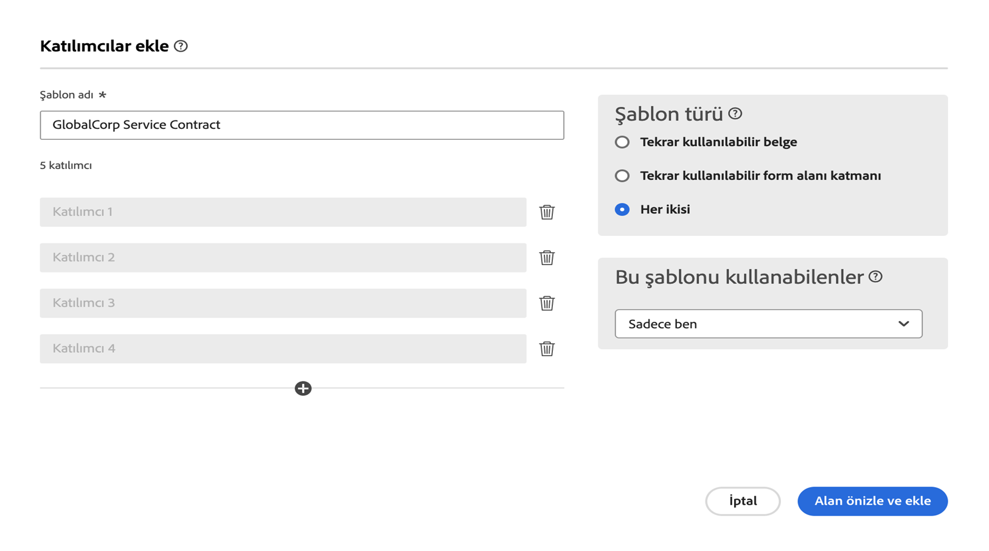Select the Katılımcı 3 input field
This screenshot has height=551, width=989.
point(283,303)
